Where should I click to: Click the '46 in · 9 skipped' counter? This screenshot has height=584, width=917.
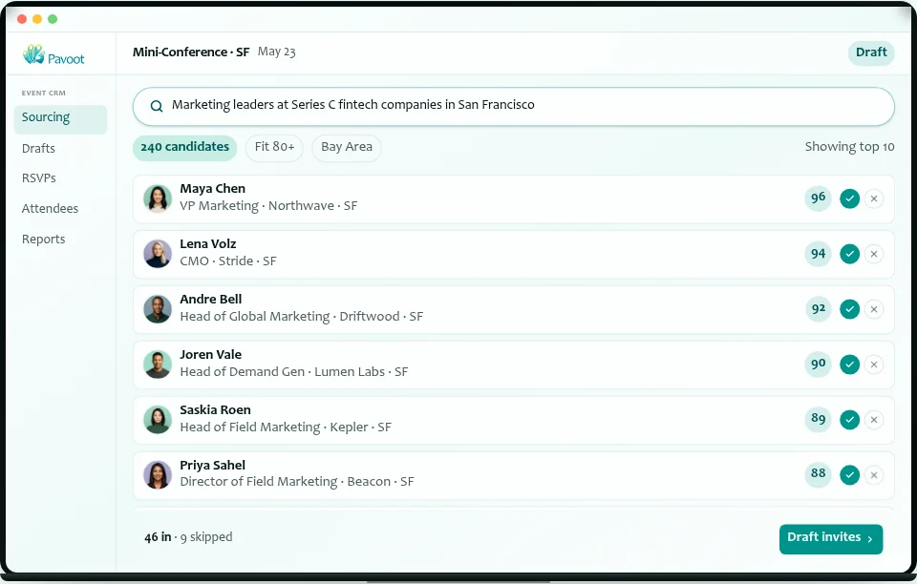[x=188, y=537]
